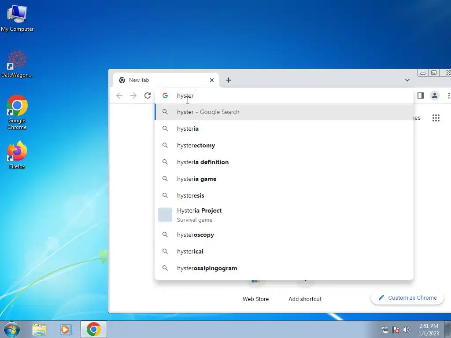This screenshot has width=451, height=338.
Task: Click the Chrome back arrow
Action: (x=119, y=96)
